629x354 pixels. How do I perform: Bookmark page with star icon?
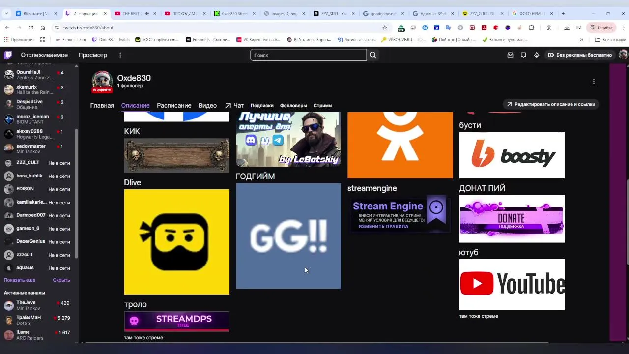[x=385, y=28]
